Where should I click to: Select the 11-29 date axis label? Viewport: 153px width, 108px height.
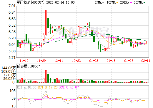pos(41,61)
